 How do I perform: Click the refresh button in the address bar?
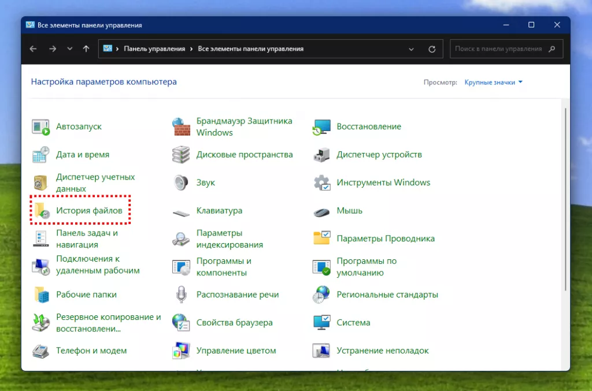432,49
